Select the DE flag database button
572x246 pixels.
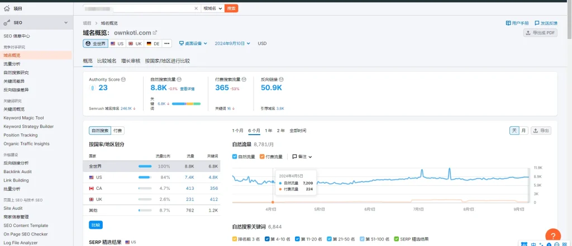pyautogui.click(x=153, y=43)
